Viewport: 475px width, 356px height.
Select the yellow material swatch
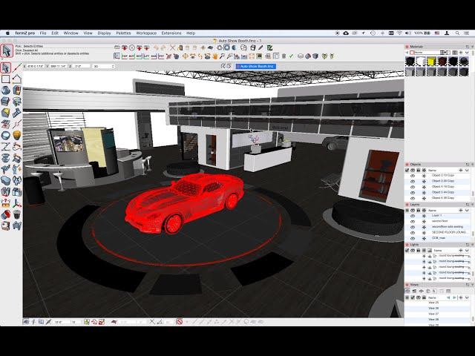(431, 62)
